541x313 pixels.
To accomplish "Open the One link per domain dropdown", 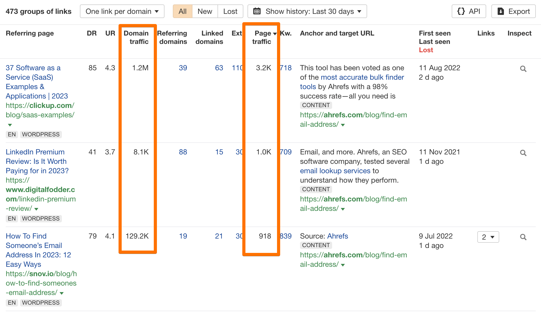I will coord(122,11).
